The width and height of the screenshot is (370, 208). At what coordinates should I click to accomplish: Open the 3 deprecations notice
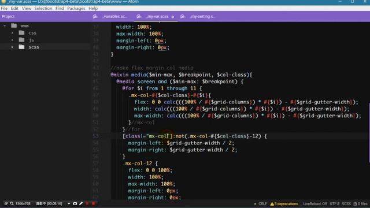(284, 204)
